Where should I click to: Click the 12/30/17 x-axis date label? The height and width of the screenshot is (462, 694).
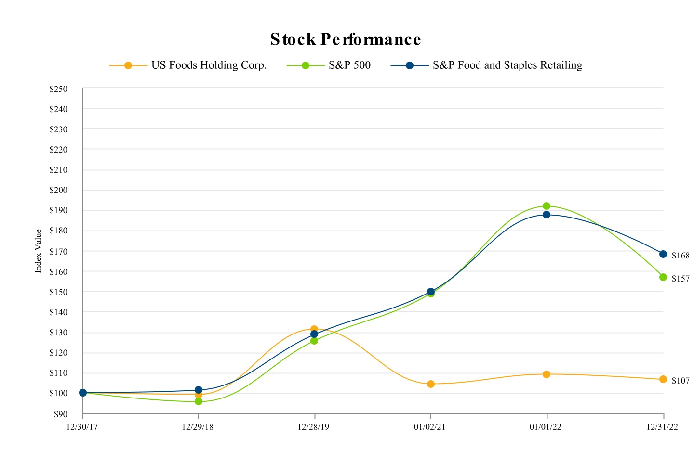click(82, 427)
